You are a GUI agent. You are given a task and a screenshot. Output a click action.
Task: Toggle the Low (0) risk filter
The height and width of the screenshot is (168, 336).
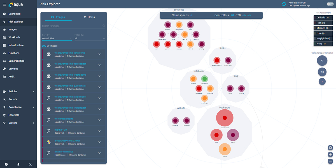point(323,33)
